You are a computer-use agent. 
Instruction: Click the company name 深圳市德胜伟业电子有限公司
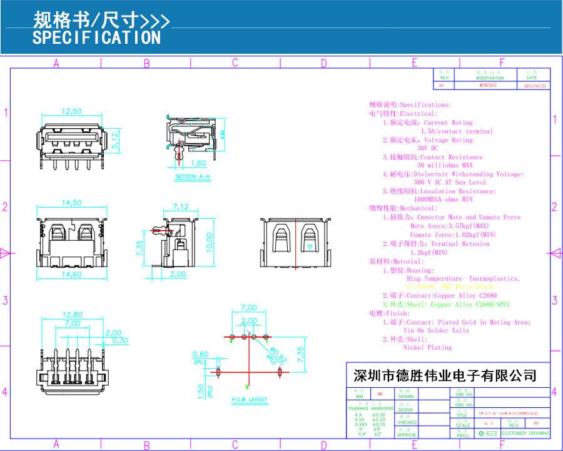point(445,376)
